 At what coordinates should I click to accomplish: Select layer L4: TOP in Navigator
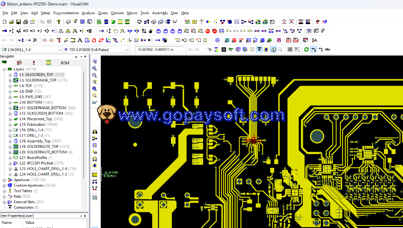point(25,86)
